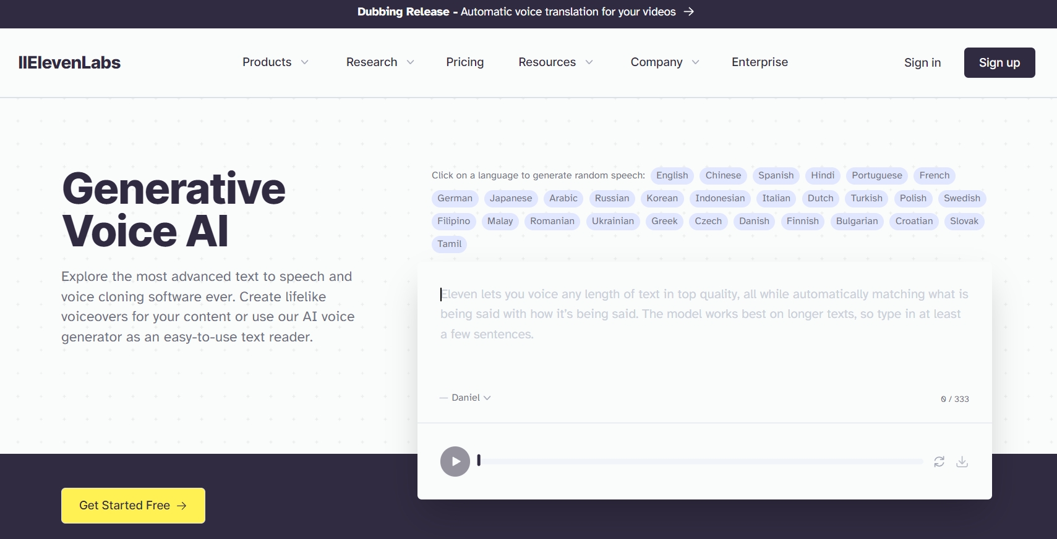Click the download audio icon
The height and width of the screenshot is (539, 1057).
pos(962,462)
